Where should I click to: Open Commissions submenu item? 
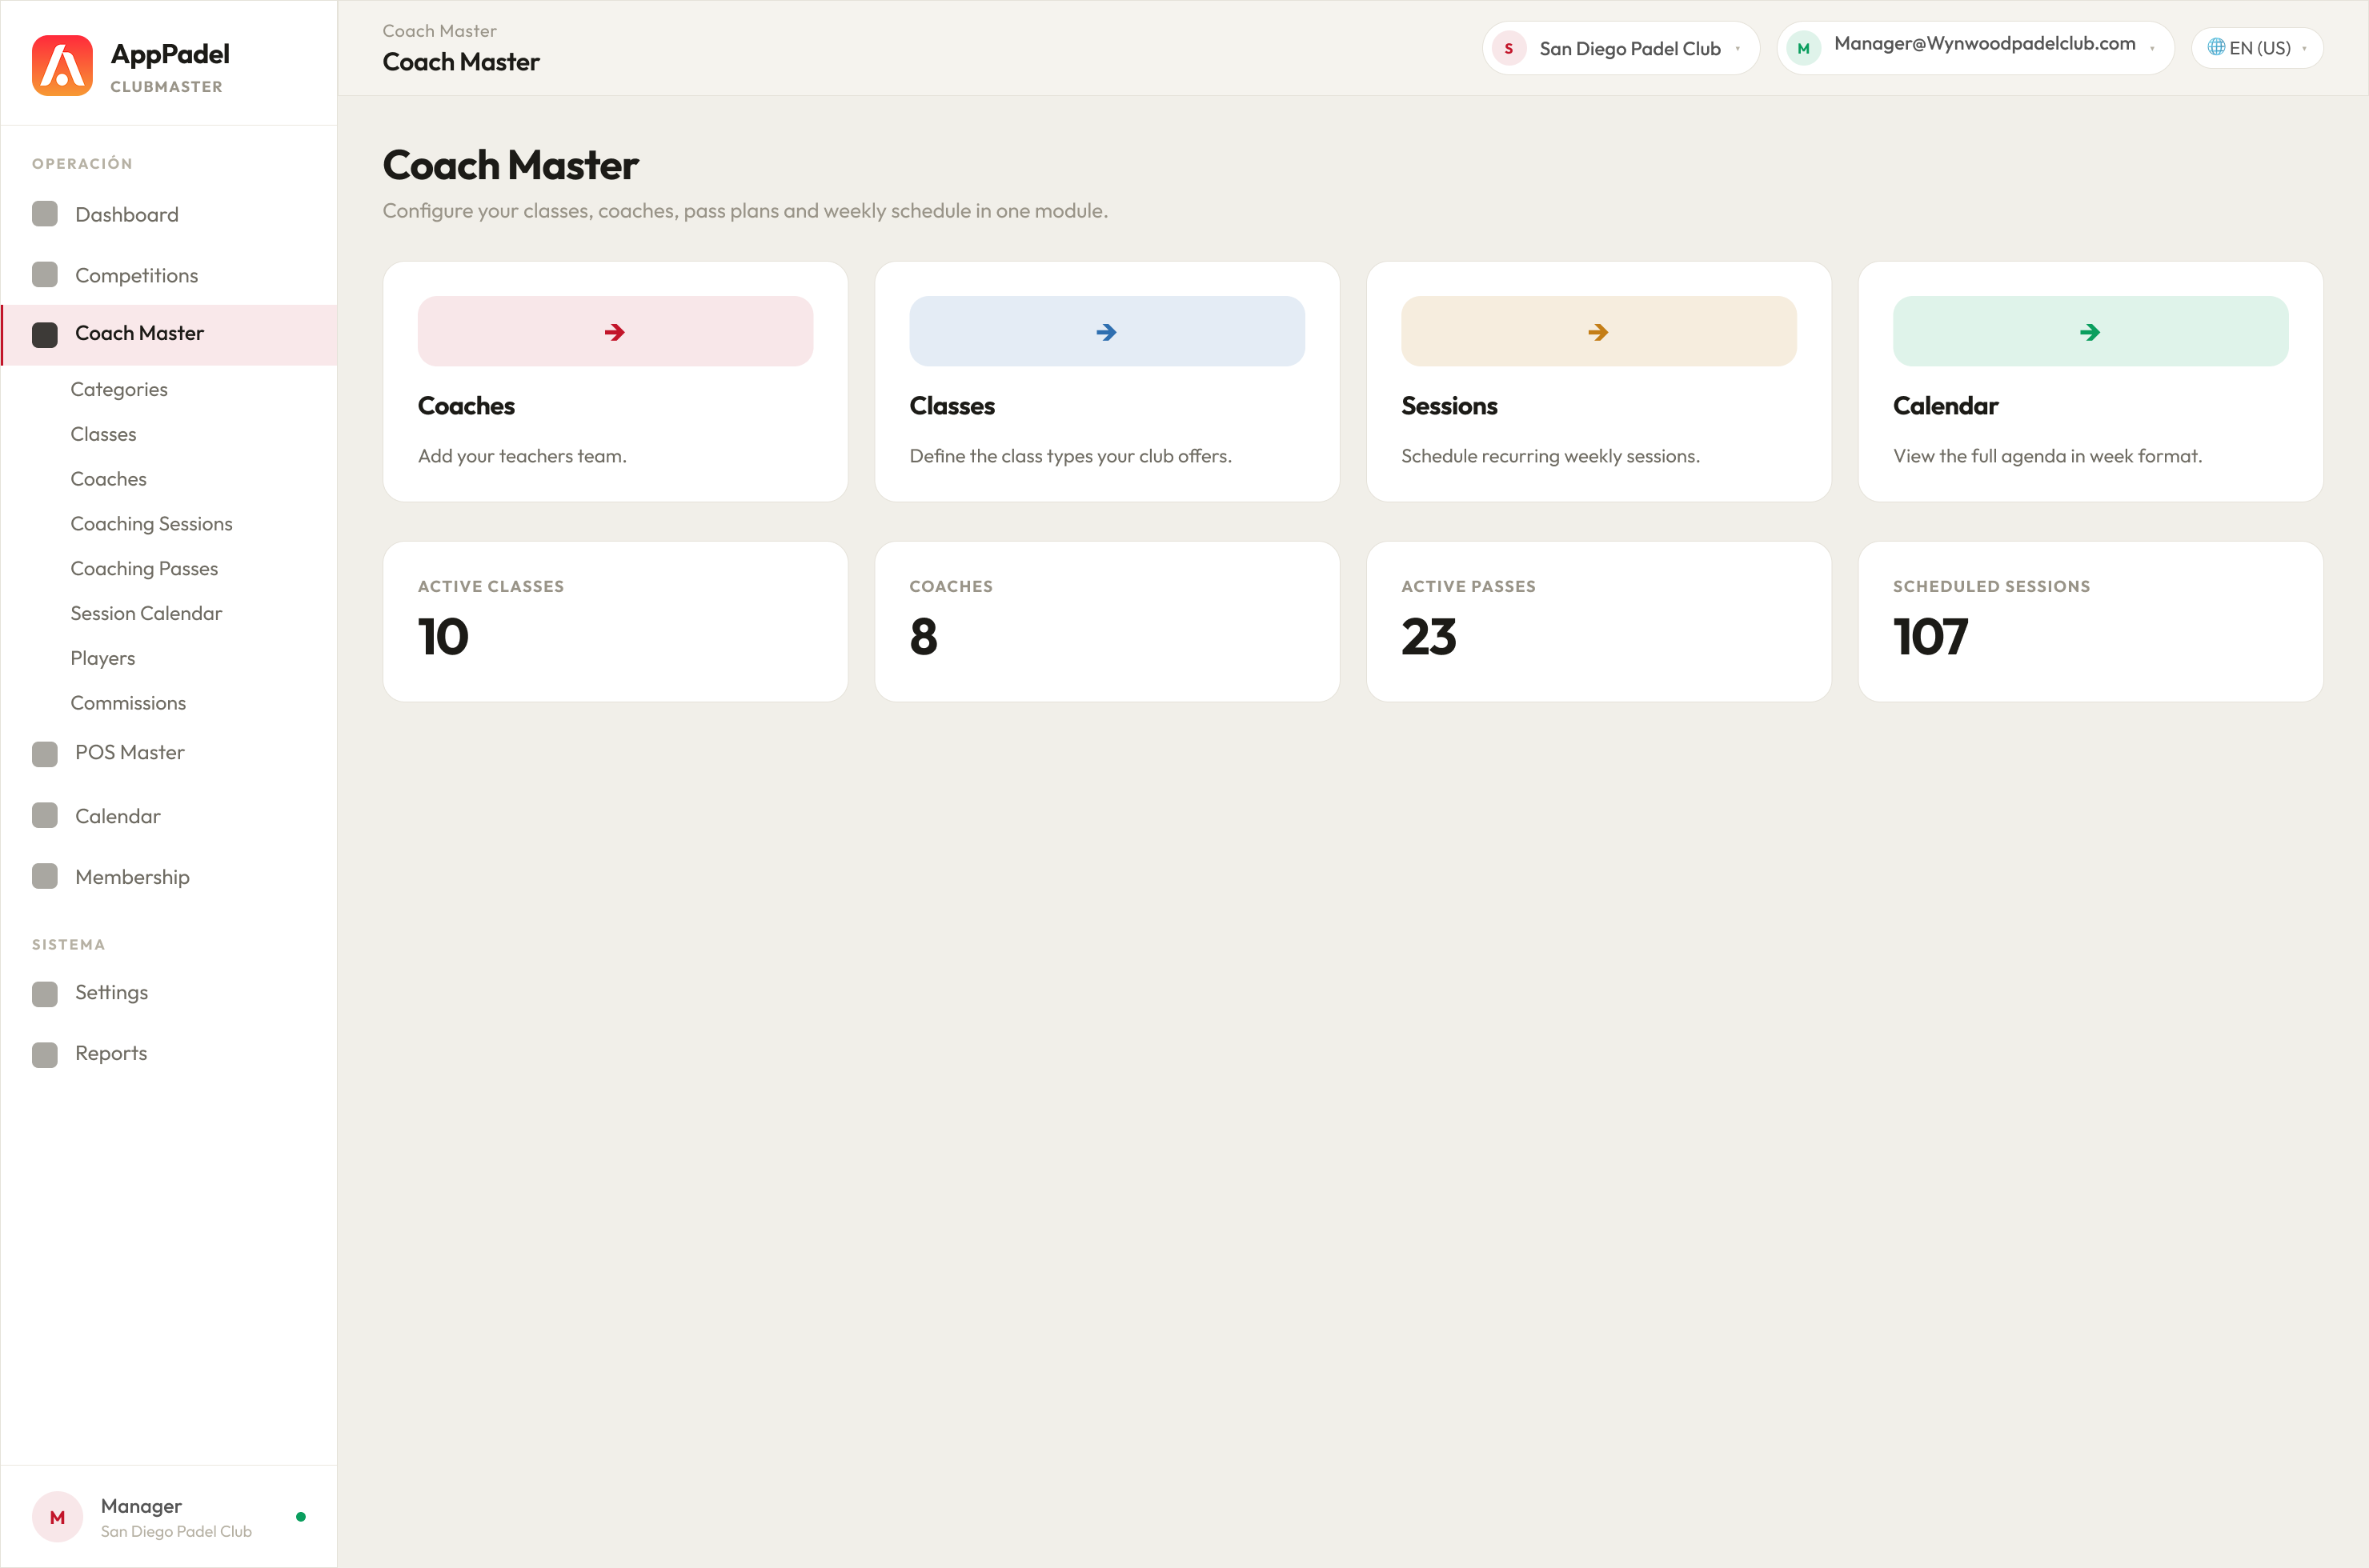128,703
